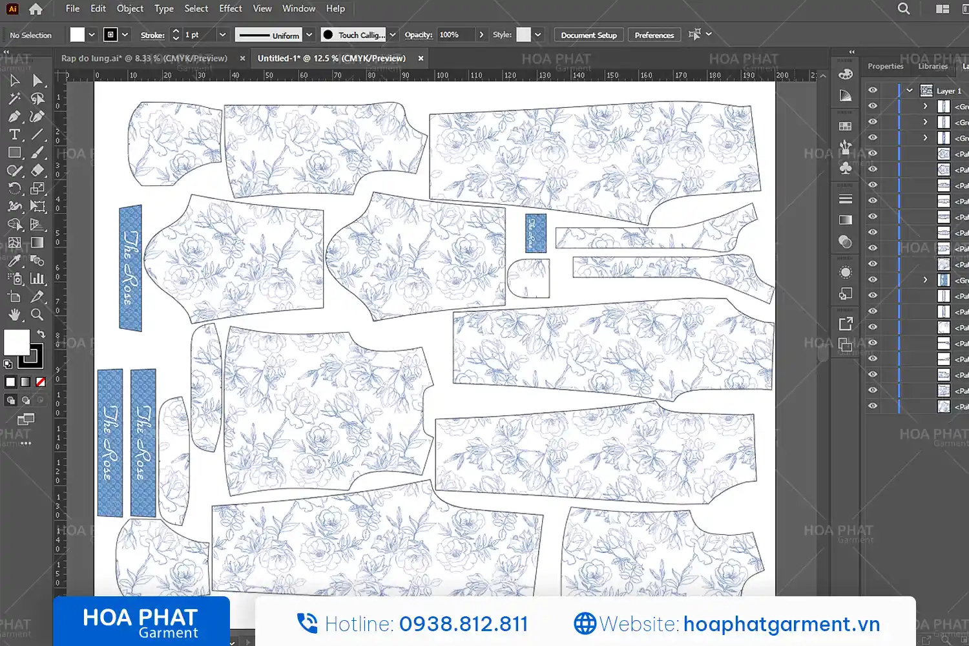This screenshot has width=969, height=646.
Task: Select the Blend tool
Action: pyautogui.click(x=37, y=261)
